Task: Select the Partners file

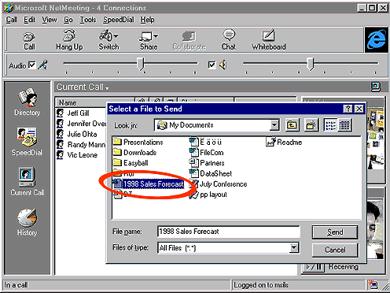Action: pos(207,163)
